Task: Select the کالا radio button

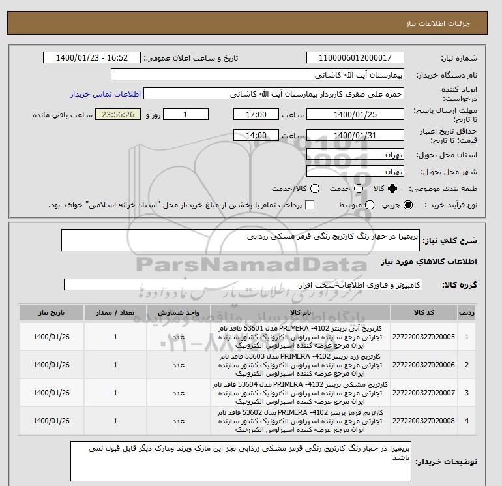Action: [x=392, y=189]
